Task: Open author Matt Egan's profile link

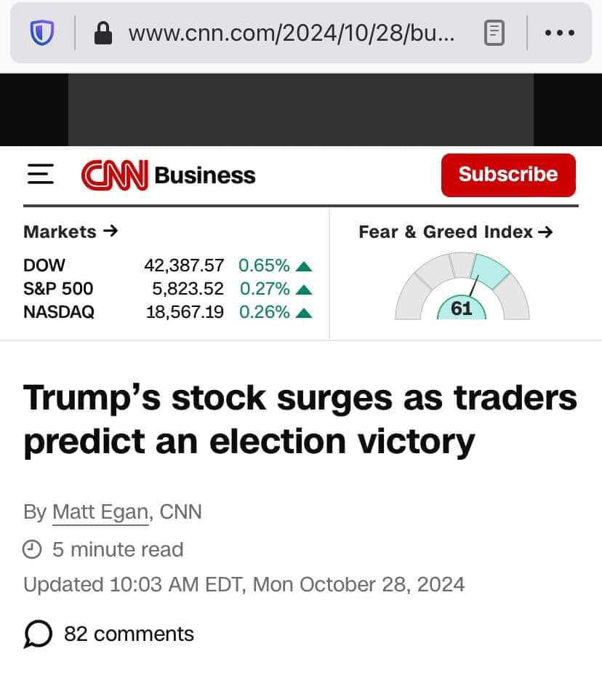Action: pos(100,512)
